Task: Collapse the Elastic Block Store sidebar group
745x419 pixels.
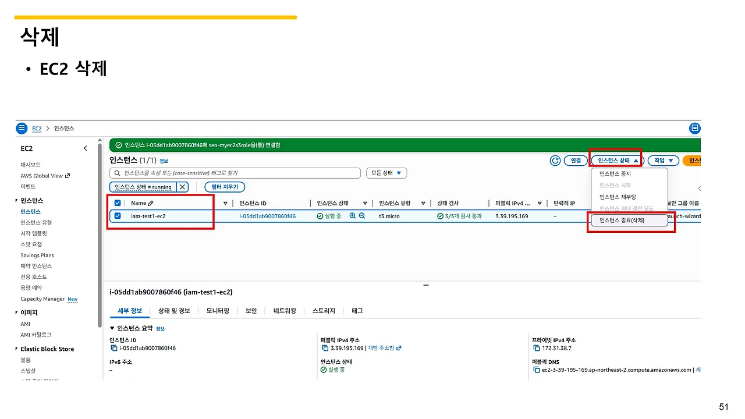Action: point(16,349)
